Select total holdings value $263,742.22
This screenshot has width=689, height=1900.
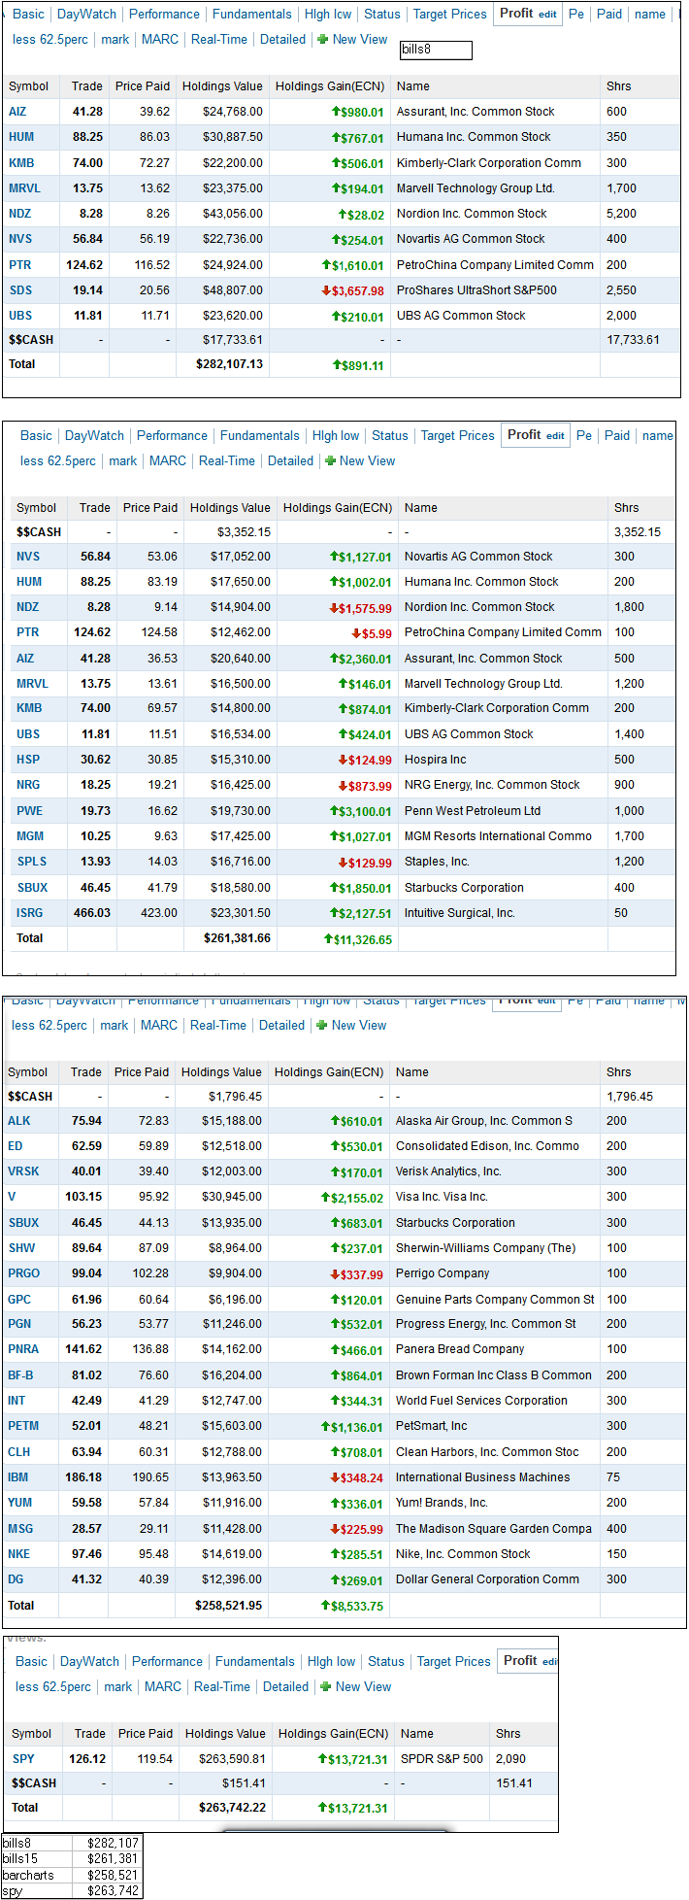pyautogui.click(x=233, y=1808)
